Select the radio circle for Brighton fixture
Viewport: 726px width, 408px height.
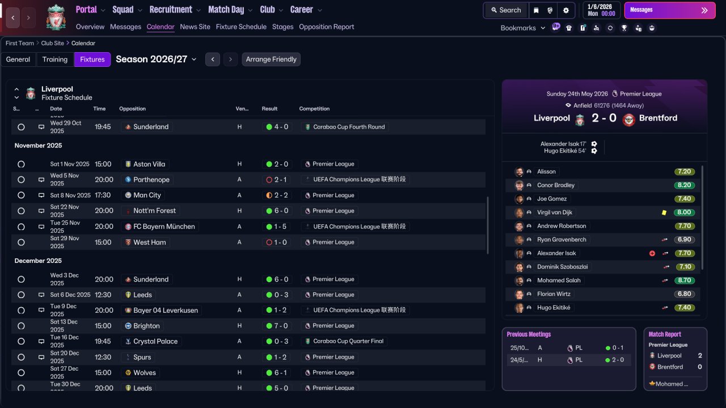pos(21,326)
